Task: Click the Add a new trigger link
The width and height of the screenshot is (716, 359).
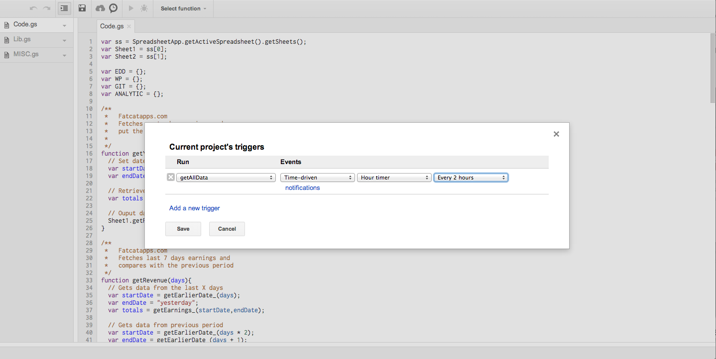Action: (x=194, y=208)
